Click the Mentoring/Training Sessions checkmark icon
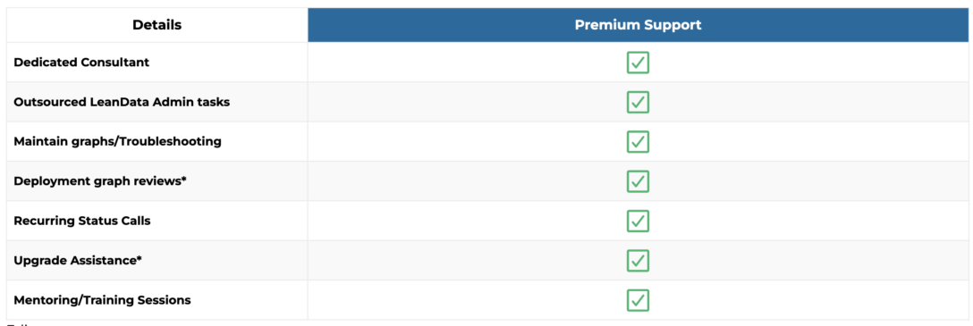 pyautogui.click(x=638, y=301)
